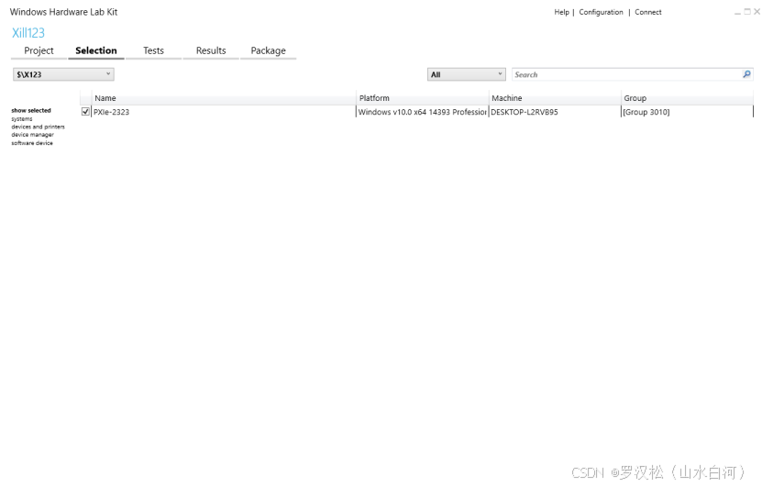Select the 'device manager' view filter
762x487 pixels.
pyautogui.click(x=33, y=135)
